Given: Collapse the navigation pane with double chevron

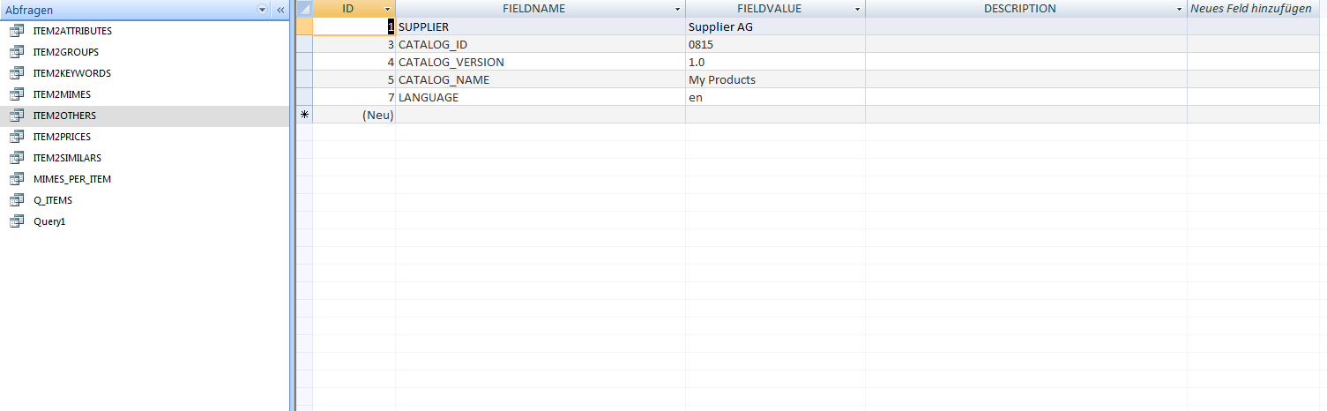Looking at the screenshot, I should [x=280, y=10].
